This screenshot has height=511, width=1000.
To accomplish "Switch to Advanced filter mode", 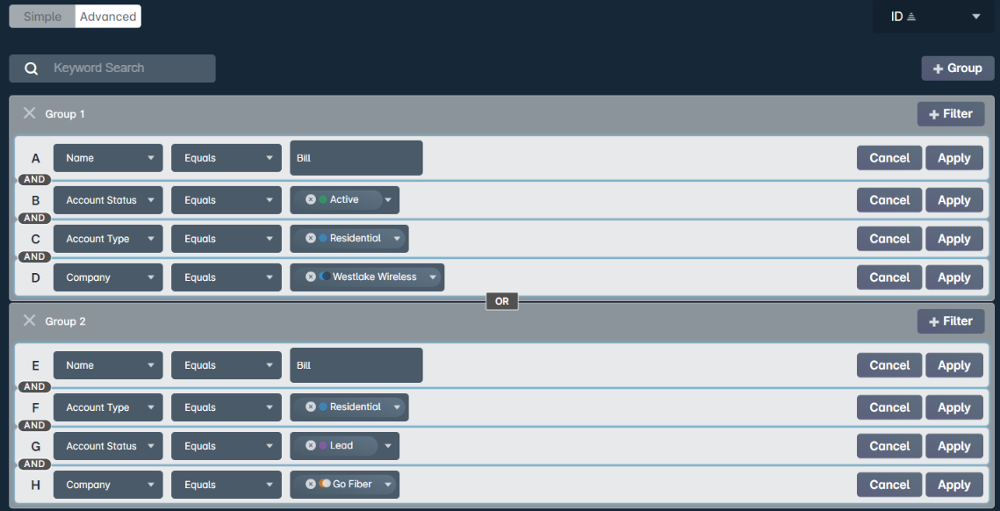I will 108,17.
